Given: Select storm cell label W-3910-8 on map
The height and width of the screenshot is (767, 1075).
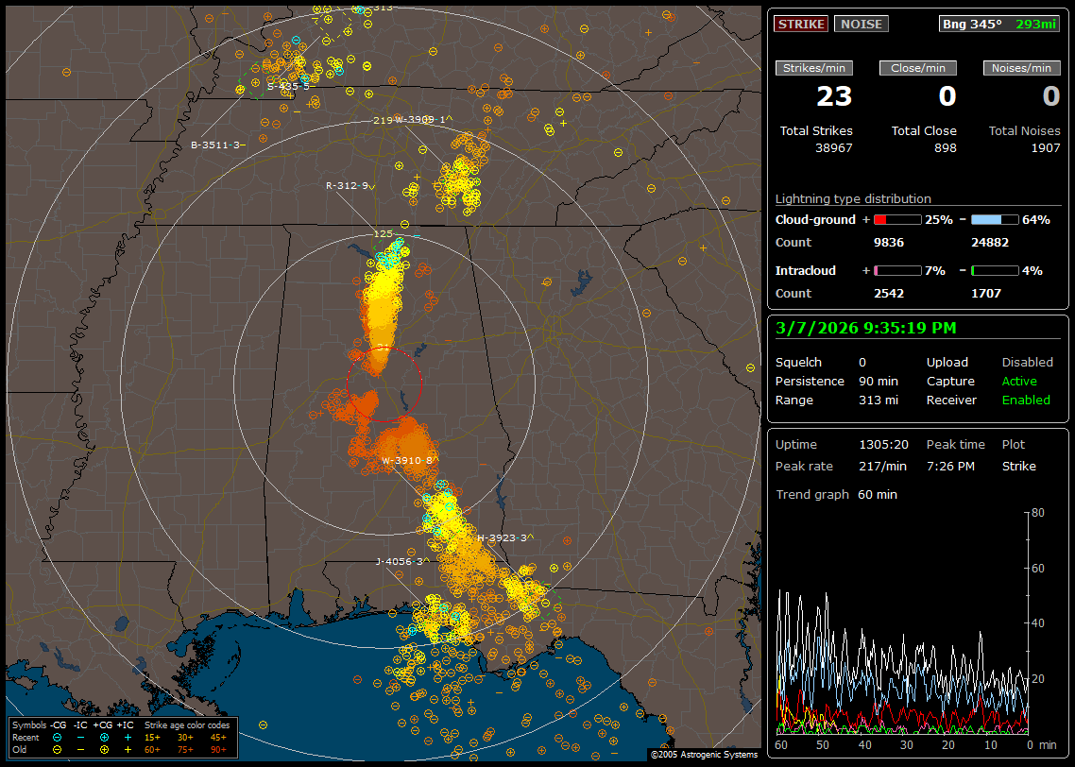Looking at the screenshot, I should pos(407,461).
